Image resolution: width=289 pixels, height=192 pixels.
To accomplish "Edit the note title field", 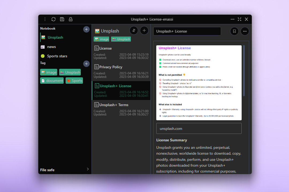I will point(187,31).
